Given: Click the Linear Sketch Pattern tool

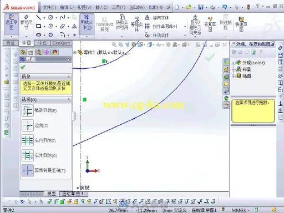Looking at the screenshot, I should tap(160, 27).
